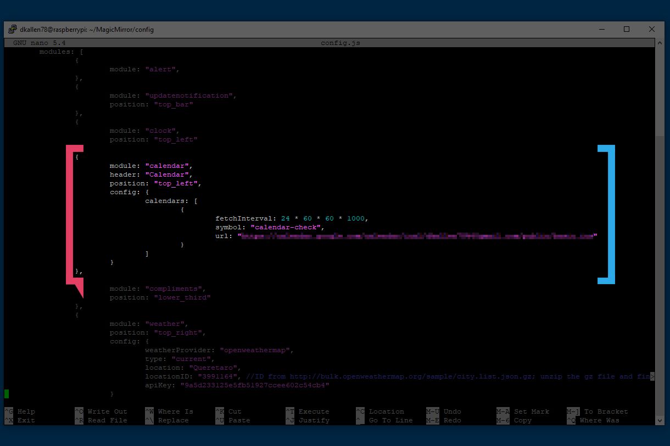
Task: Click the module "compliments" line
Action: pos(158,289)
